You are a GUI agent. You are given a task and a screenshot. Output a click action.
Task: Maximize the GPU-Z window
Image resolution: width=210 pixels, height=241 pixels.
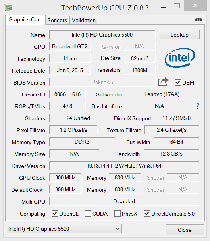pyautogui.click(x=177, y=6)
